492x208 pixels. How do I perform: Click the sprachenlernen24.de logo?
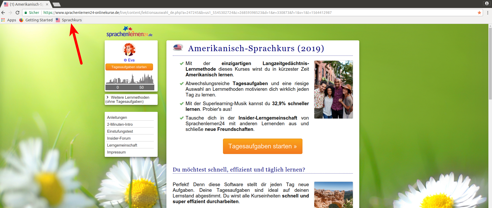(x=129, y=32)
